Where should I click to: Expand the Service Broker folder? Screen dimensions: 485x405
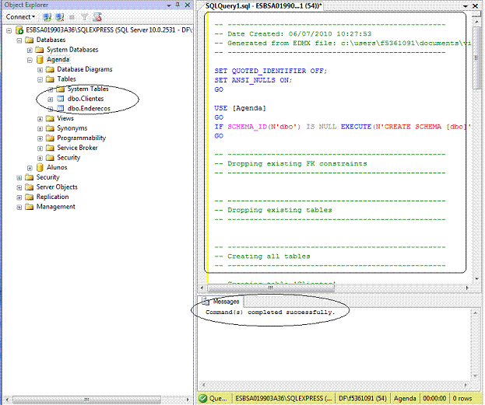click(x=40, y=148)
